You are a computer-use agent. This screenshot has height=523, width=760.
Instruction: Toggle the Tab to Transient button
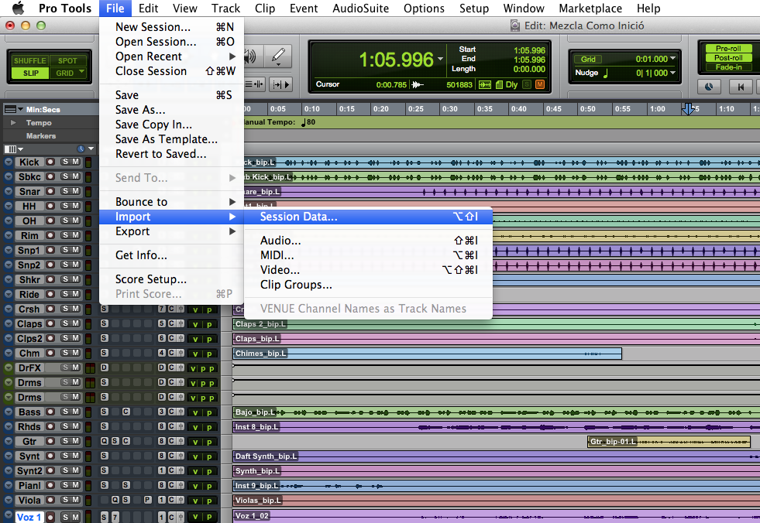point(280,85)
